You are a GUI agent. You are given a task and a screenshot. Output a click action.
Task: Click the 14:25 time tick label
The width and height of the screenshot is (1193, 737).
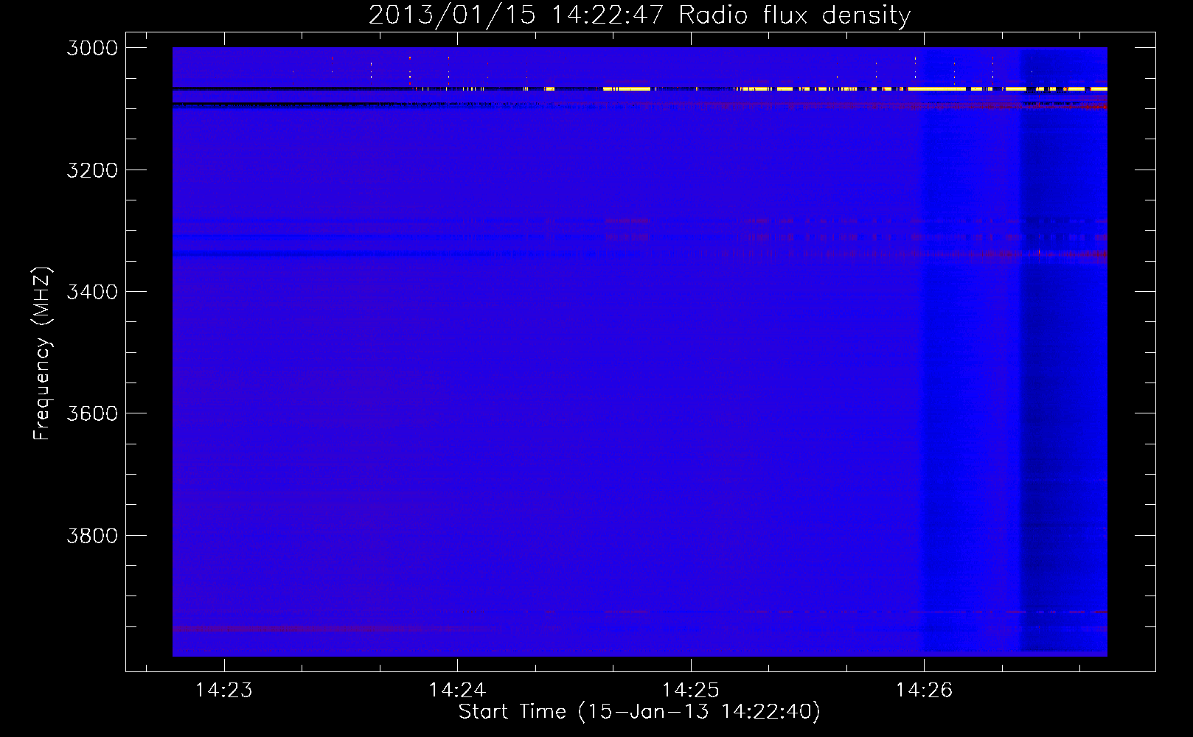click(691, 691)
